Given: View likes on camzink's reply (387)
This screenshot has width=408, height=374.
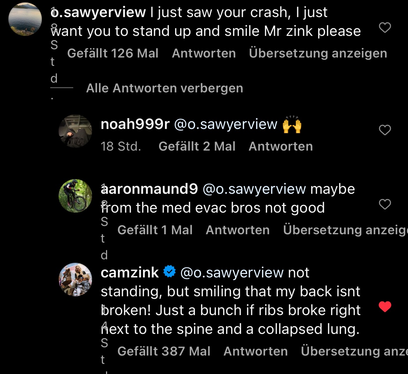Looking at the screenshot, I should coord(164,351).
